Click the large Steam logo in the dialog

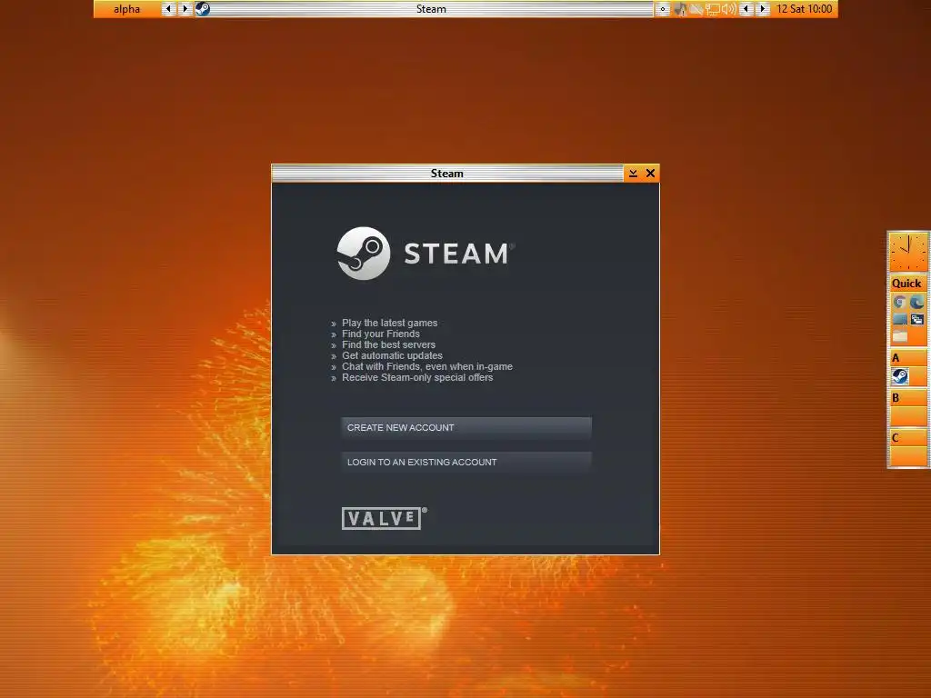pyautogui.click(x=425, y=254)
